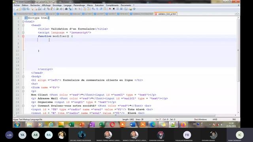
Task: Select the FB participant avatar
Action: pyautogui.click(x=187, y=135)
